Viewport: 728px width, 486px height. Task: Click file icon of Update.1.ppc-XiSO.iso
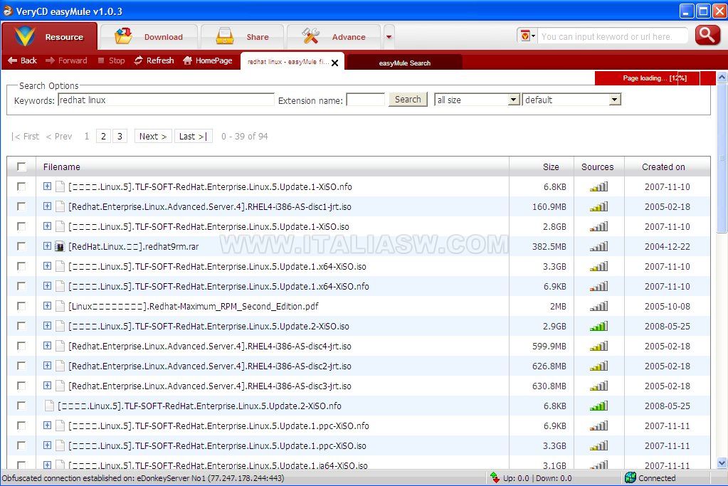pyautogui.click(x=60, y=445)
